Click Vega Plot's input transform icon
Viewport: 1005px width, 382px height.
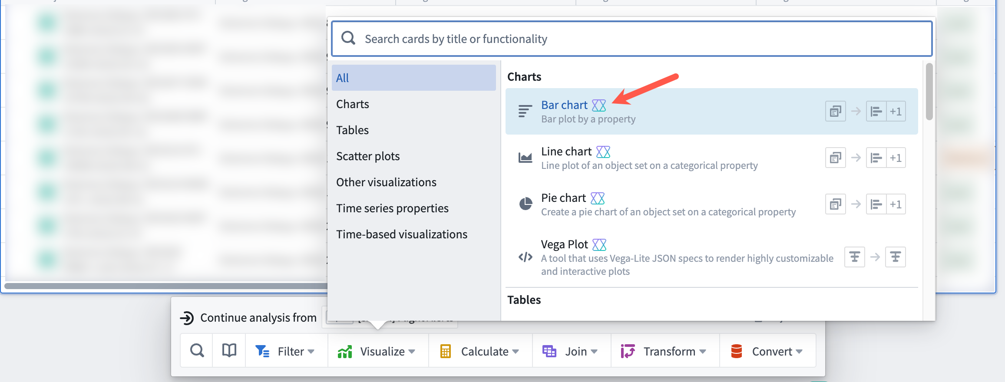click(854, 257)
